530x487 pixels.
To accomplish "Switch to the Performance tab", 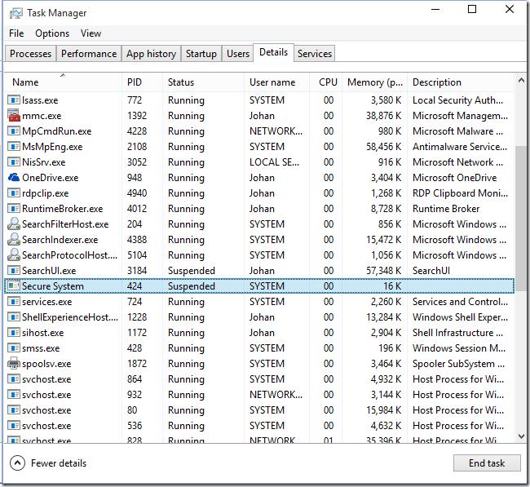I will coord(89,54).
